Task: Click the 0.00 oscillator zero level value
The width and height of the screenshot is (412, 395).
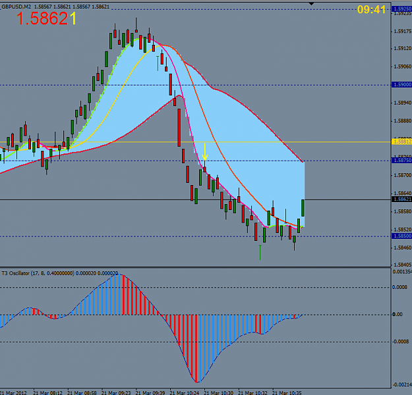Action: point(397,314)
